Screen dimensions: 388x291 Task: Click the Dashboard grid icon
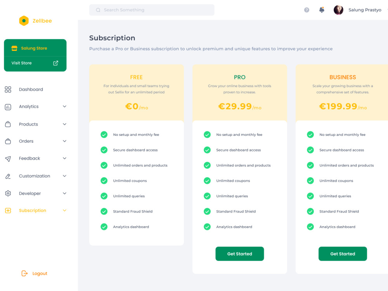point(8,89)
